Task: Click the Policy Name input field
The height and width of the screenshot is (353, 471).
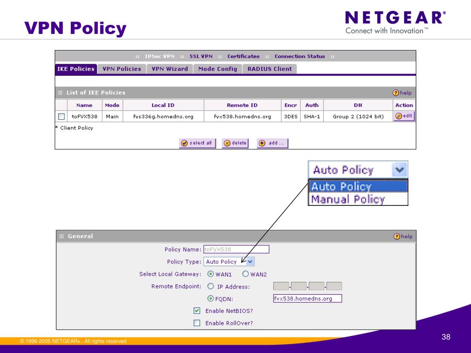Action: pyautogui.click(x=236, y=249)
